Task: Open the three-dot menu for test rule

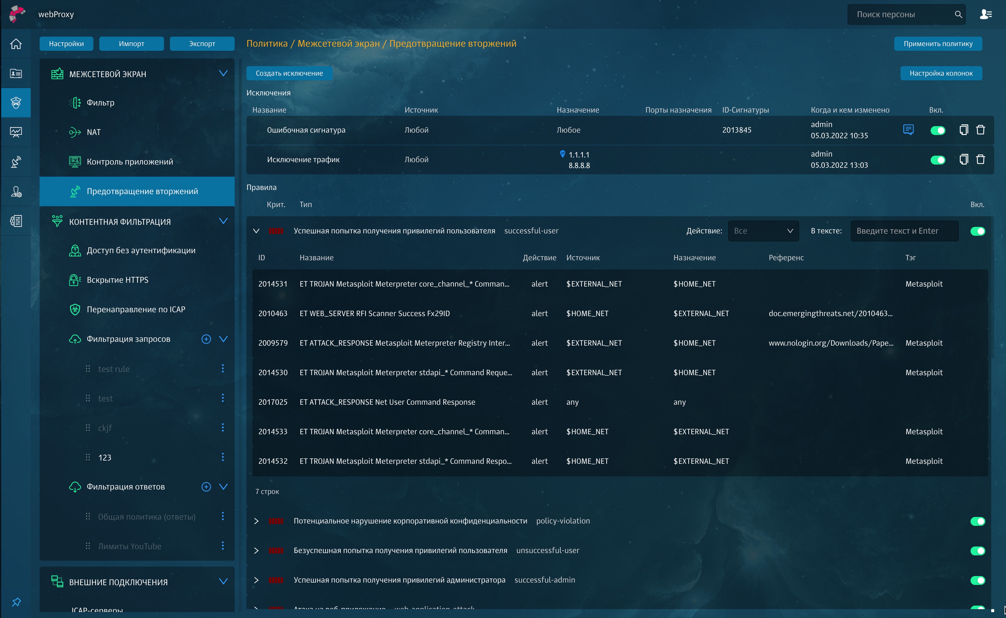Action: [x=223, y=369]
